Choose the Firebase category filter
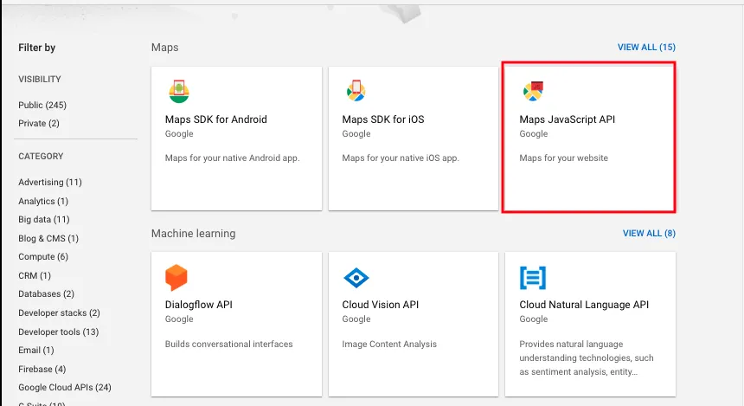 pyautogui.click(x=42, y=369)
